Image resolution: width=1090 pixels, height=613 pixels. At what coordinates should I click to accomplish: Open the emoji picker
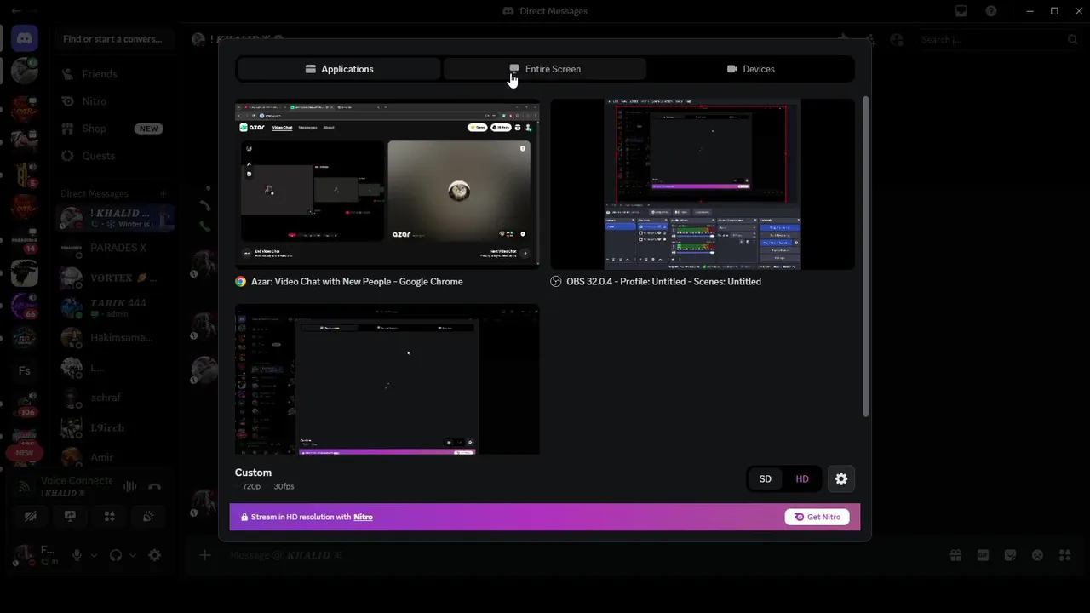pos(1037,555)
